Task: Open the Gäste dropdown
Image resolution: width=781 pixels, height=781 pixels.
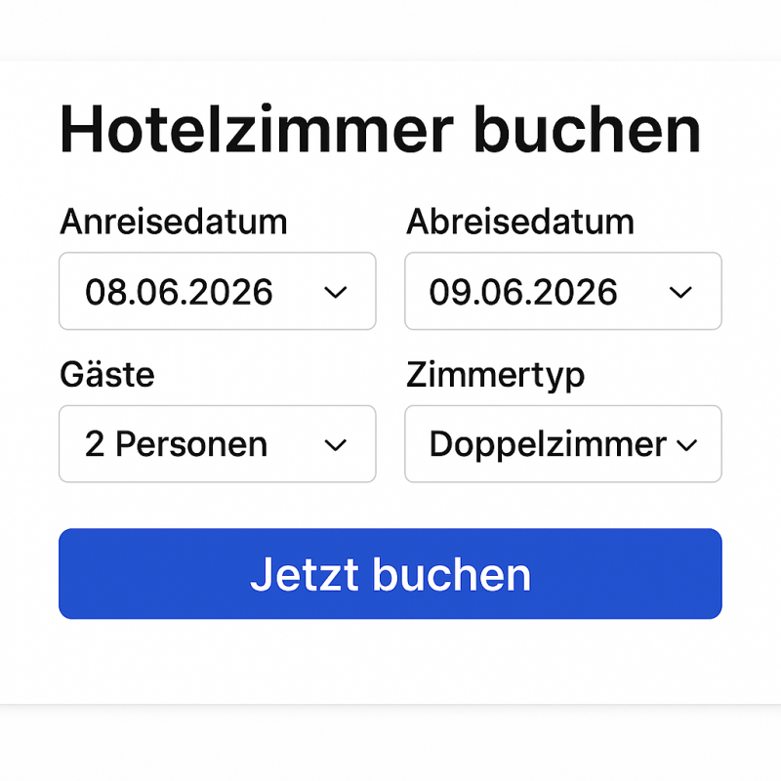Action: tap(217, 444)
